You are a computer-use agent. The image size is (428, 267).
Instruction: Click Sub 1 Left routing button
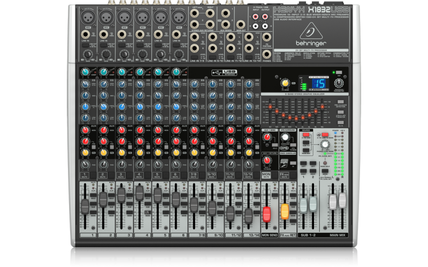[x=303, y=163]
